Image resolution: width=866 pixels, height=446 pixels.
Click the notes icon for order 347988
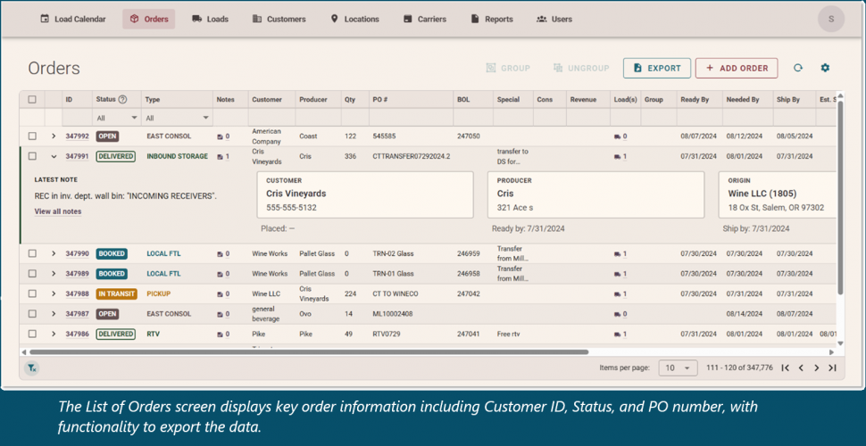[220, 294]
